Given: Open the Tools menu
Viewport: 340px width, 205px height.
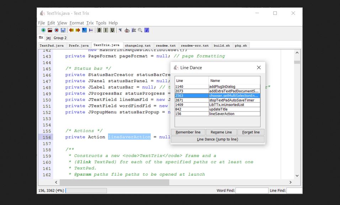Looking at the screenshot, I should (101, 23).
